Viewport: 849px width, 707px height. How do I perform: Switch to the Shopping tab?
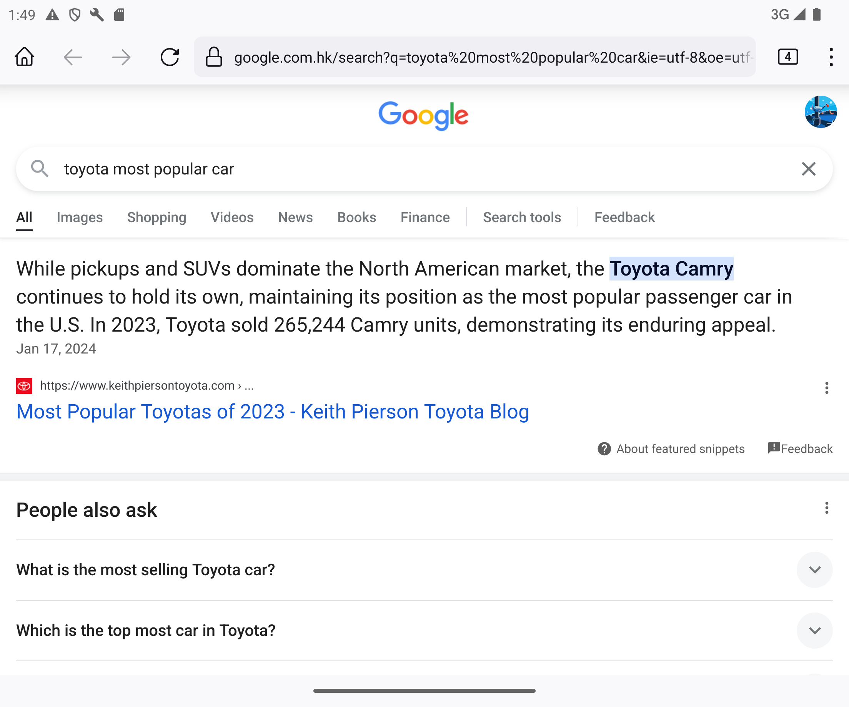point(157,217)
